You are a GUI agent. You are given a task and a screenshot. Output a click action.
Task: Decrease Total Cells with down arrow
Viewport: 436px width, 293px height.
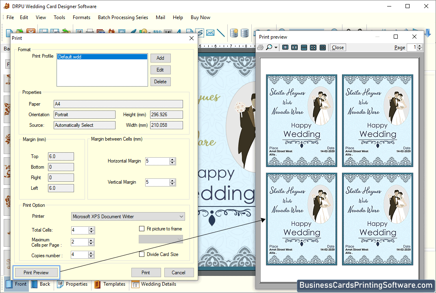click(x=91, y=232)
